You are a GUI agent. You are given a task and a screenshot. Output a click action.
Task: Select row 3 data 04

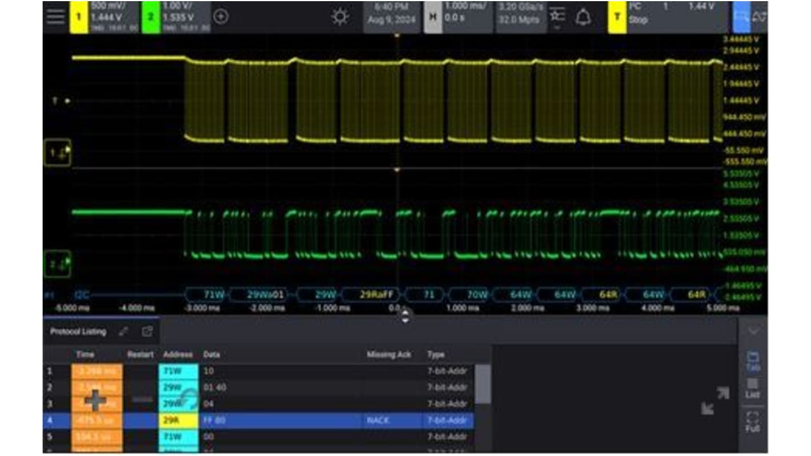point(208,404)
